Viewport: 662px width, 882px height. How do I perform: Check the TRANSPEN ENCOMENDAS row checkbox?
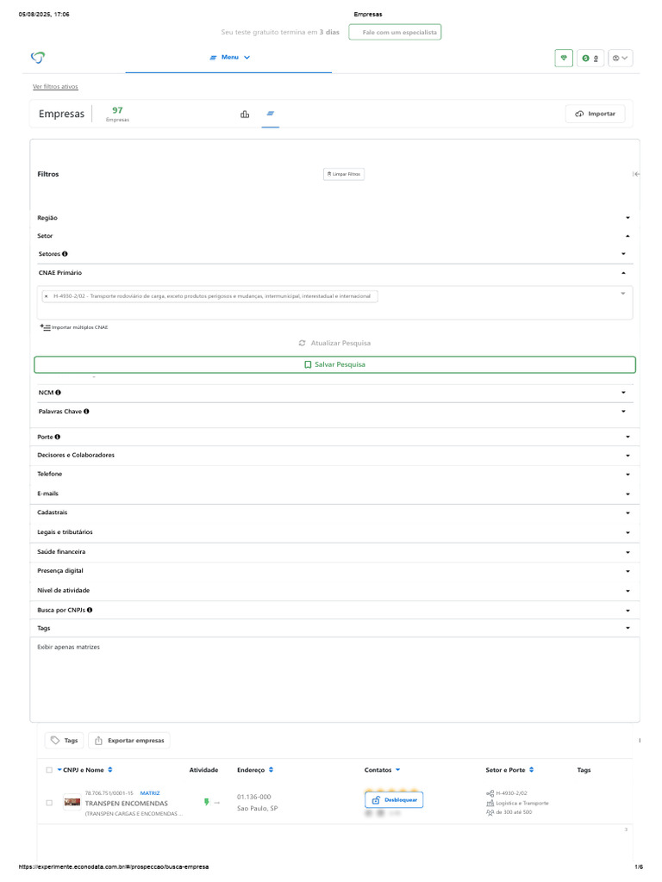click(x=49, y=803)
